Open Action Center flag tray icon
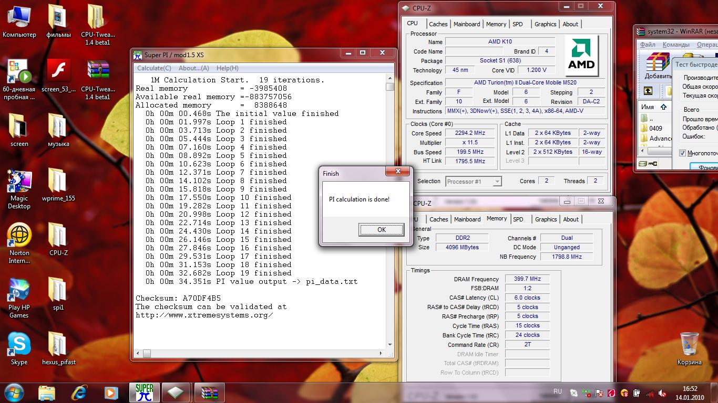Screen dimensions: 718x403 tap(599, 393)
